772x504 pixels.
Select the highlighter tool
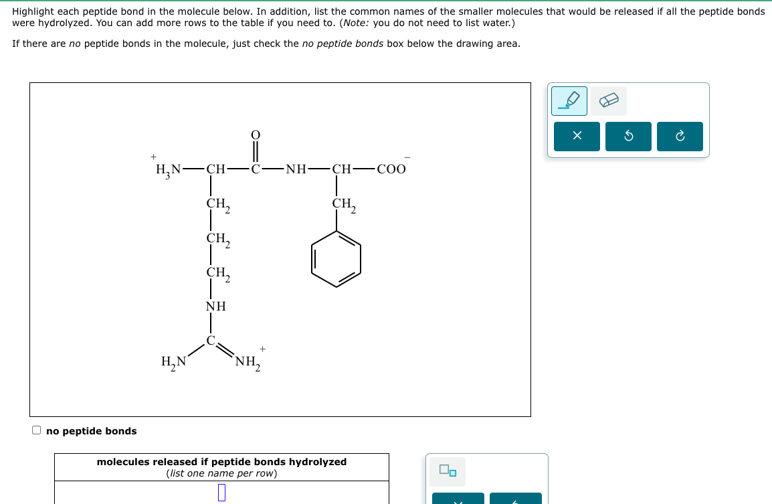568,100
